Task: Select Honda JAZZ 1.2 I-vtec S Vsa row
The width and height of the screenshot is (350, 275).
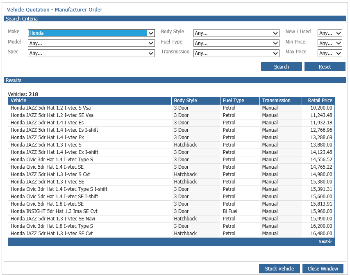Action: (171, 108)
